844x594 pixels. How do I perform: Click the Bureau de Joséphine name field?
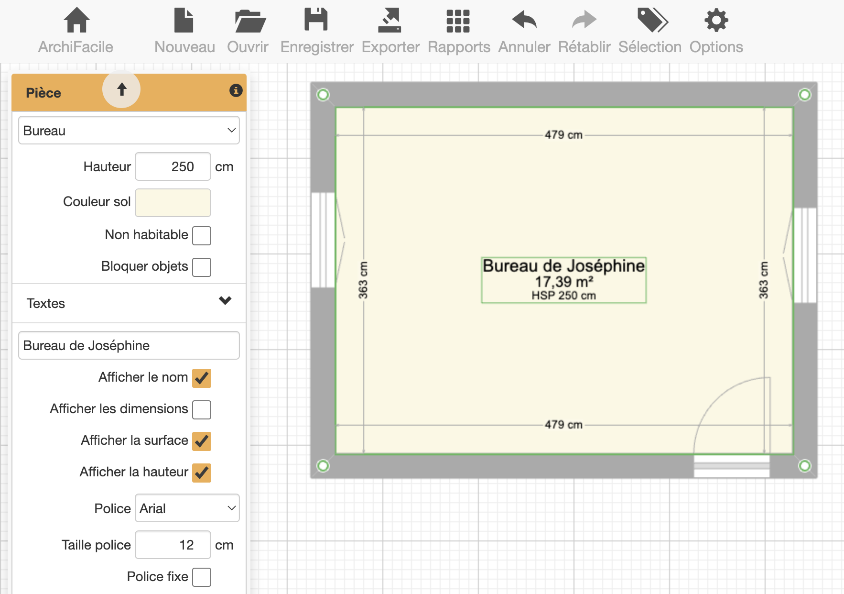[129, 345]
